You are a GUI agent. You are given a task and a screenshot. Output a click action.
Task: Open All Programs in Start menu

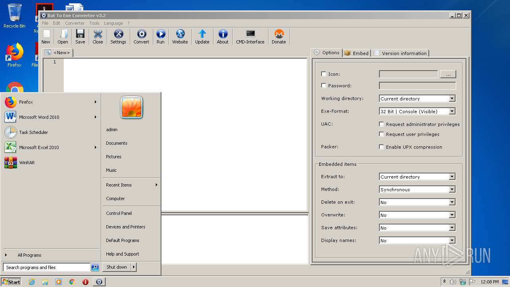tap(51, 255)
